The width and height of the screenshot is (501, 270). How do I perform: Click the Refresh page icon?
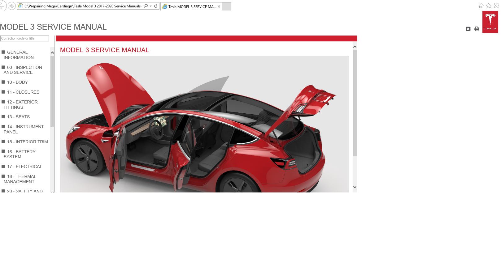pyautogui.click(x=156, y=6)
